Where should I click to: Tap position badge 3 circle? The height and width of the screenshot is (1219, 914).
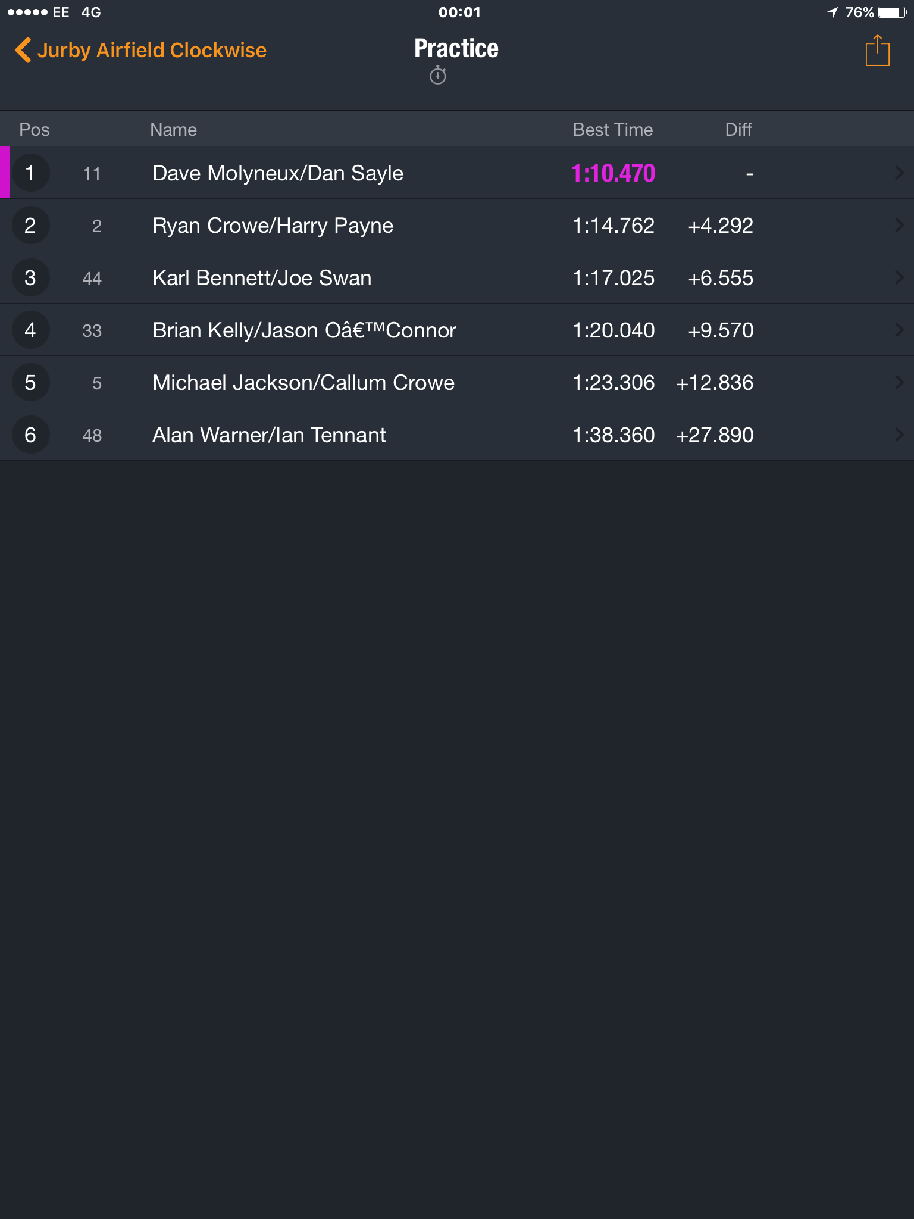click(30, 278)
